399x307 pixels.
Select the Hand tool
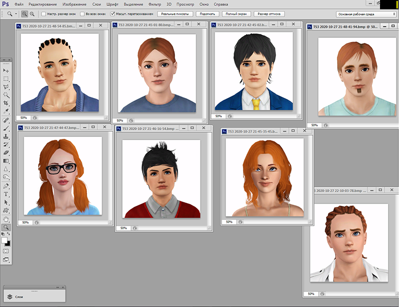tap(6, 219)
